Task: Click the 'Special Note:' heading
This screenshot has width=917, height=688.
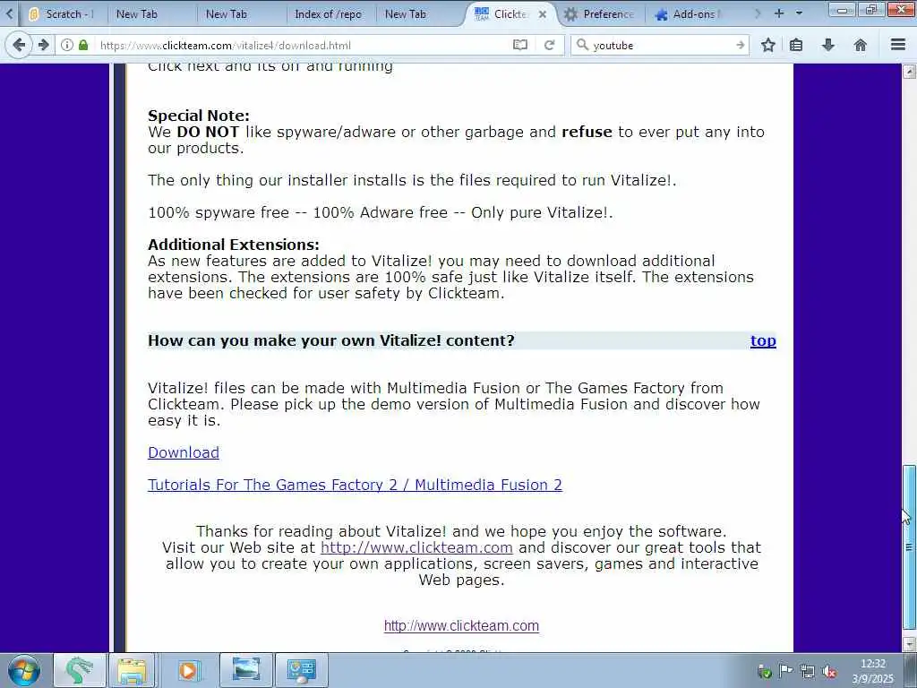Action: tap(199, 116)
